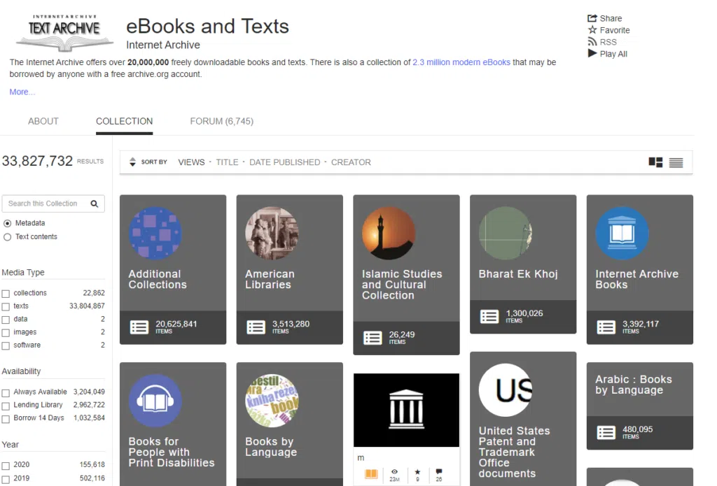Screen dimensions: 717x486
Task: Click the Share icon
Action: click(594, 17)
